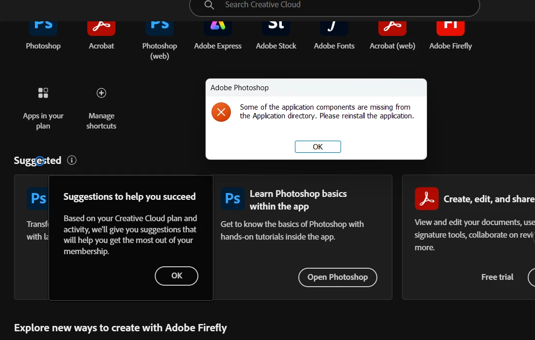Image resolution: width=535 pixels, height=340 pixels.
Task: Launch Acrobat from the shortcuts row
Action: [x=101, y=28]
